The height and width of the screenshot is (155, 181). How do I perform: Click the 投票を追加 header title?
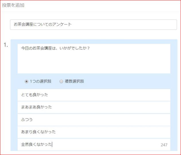(13, 5)
